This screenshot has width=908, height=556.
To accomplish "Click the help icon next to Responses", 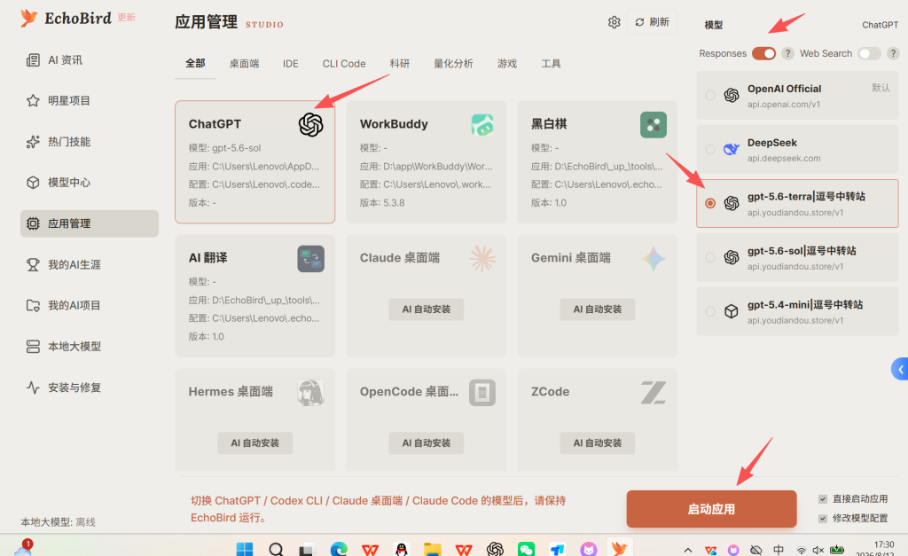I will tap(787, 53).
